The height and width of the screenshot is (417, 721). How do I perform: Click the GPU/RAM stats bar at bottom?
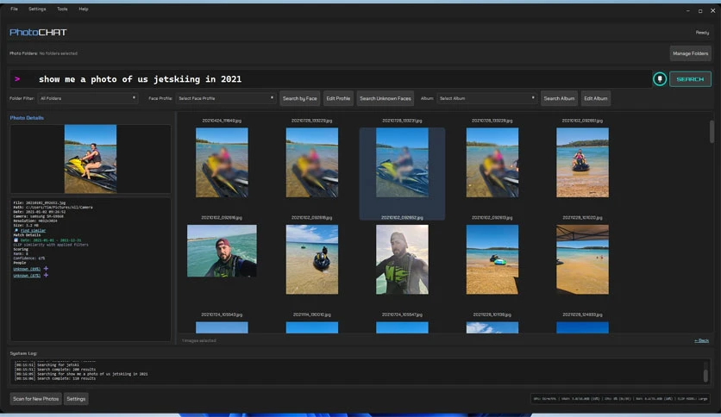click(x=620, y=399)
